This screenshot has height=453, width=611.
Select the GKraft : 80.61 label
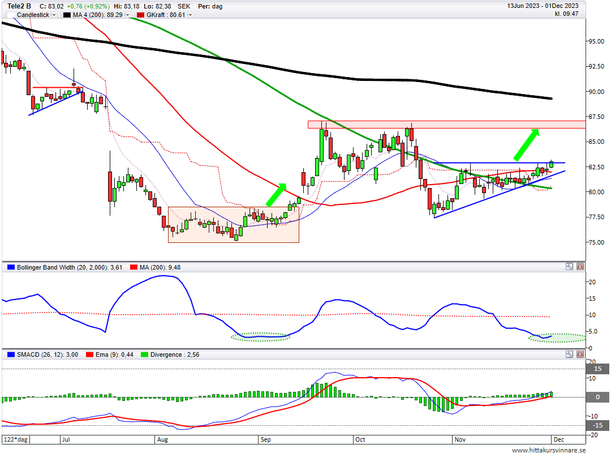click(166, 15)
